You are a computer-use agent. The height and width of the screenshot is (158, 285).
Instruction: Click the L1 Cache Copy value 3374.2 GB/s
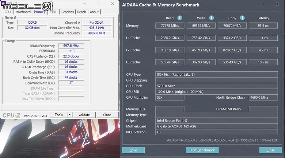pyautogui.click(x=232, y=38)
